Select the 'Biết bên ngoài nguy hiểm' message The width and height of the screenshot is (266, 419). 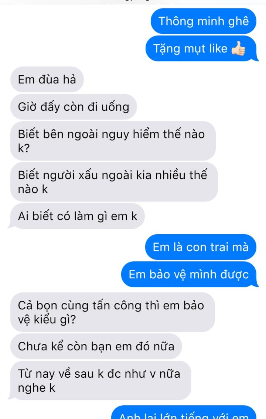tap(113, 141)
